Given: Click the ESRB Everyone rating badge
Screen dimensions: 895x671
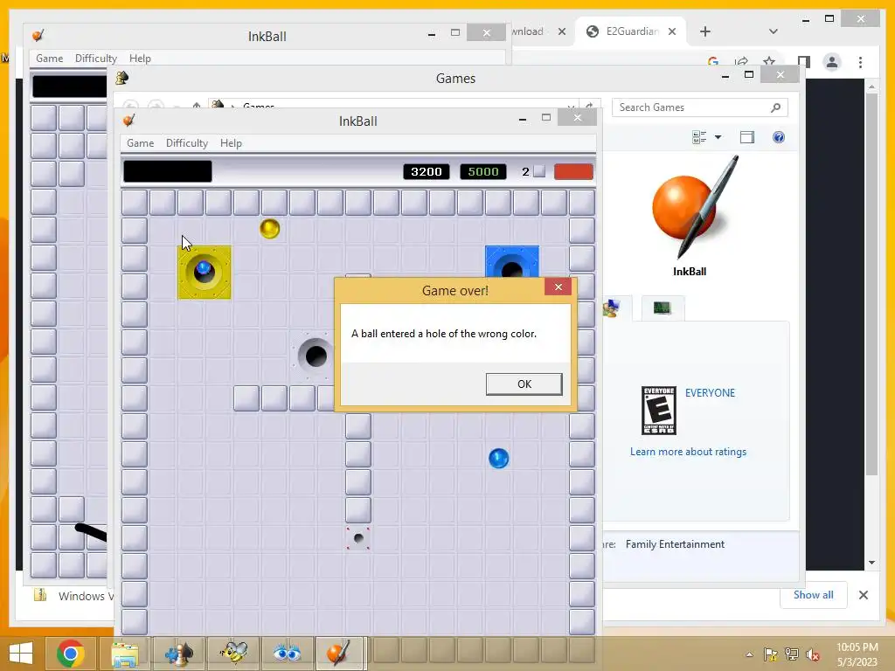Looking at the screenshot, I should [x=659, y=411].
